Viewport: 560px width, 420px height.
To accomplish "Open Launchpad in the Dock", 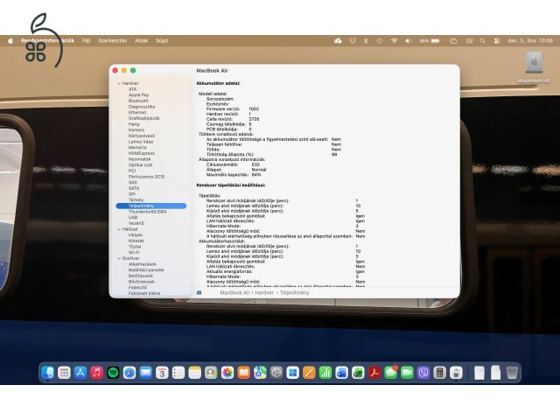I will click(64, 373).
